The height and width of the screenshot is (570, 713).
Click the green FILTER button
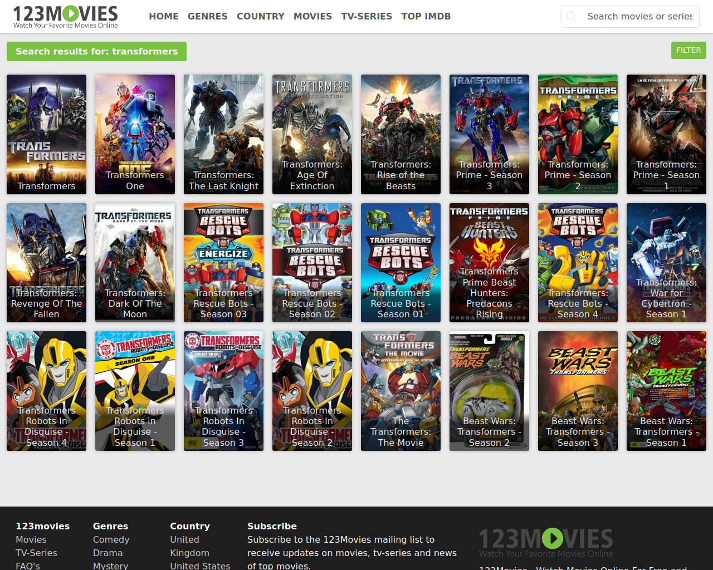pos(688,50)
